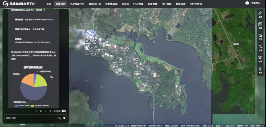Image resolution: width=266 pixels, height=127 pixels.
Task: Click the refresh conversation icon
Action: pyautogui.click(x=36, y=111)
